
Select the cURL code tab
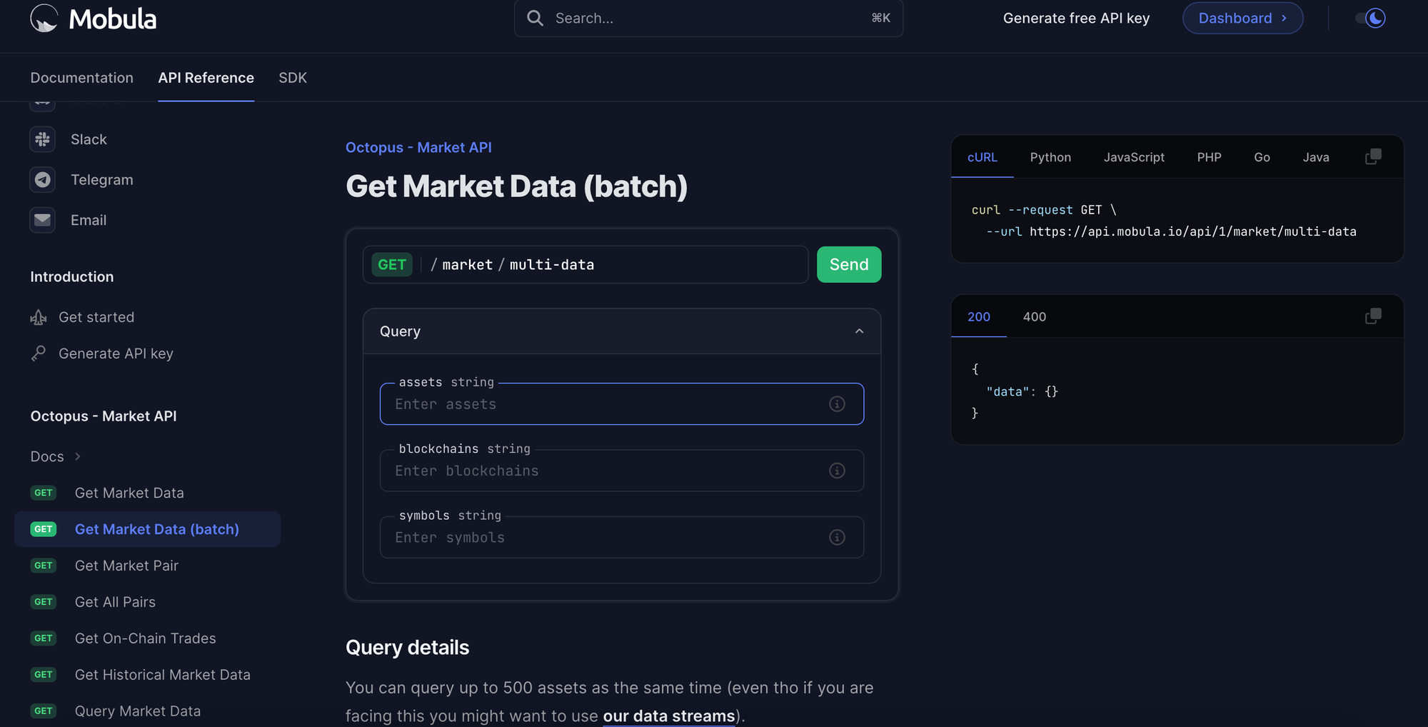coord(982,157)
